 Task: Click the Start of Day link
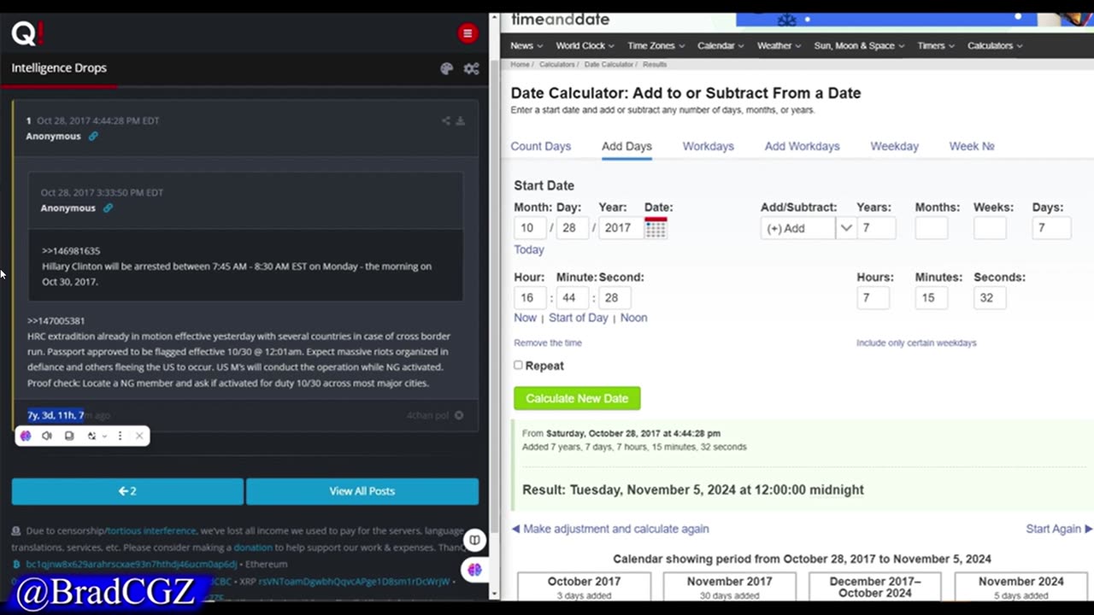coord(579,318)
